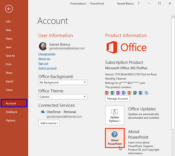Open Export in the sidebar

pos(9,81)
